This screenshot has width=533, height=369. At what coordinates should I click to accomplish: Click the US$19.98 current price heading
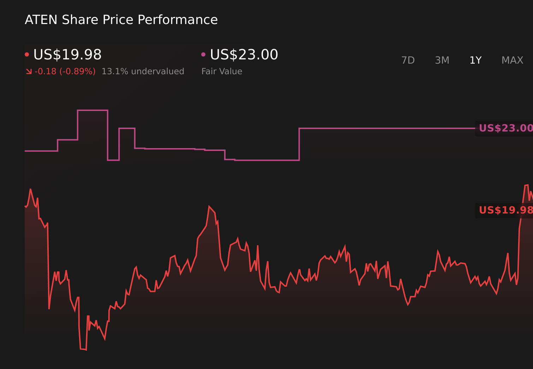click(67, 54)
